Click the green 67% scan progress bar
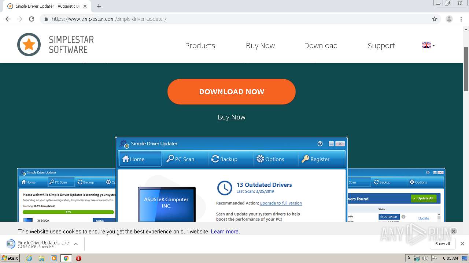 click(x=68, y=212)
